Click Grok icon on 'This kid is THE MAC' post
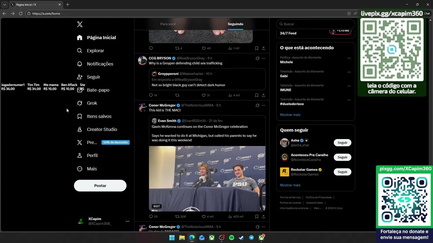The image size is (433, 243). click(x=257, y=105)
